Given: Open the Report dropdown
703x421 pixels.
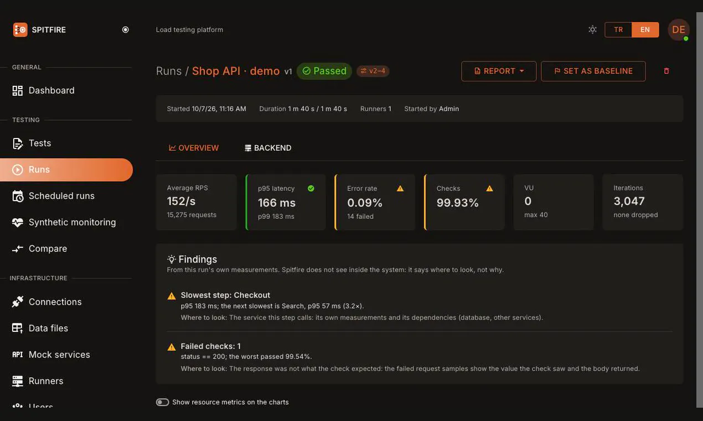Looking at the screenshot, I should [x=499, y=71].
